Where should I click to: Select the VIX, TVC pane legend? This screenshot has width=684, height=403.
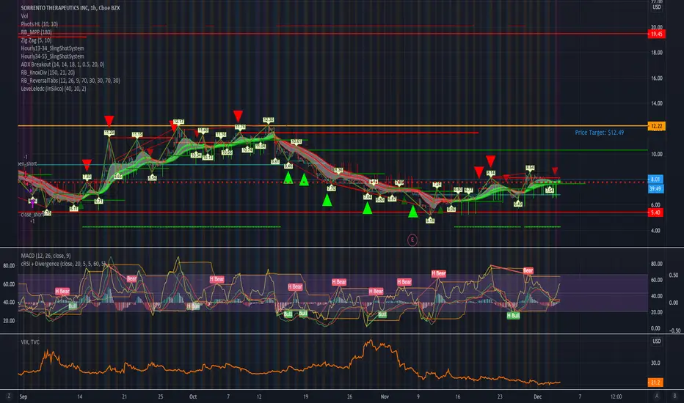tap(30, 342)
